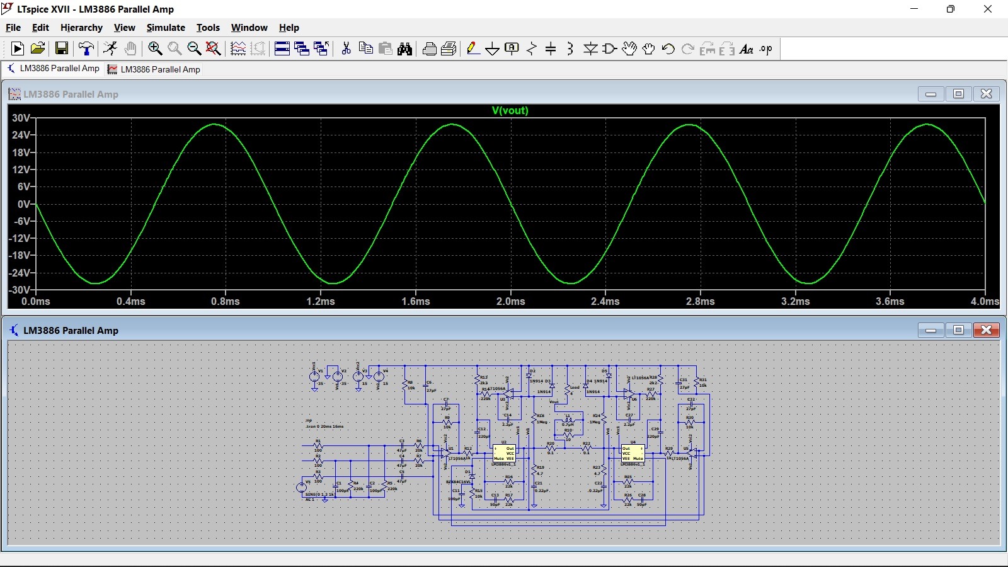Click the New Schematic toolbar icon
Viewport: 1008px width, 567px height.
point(18,49)
